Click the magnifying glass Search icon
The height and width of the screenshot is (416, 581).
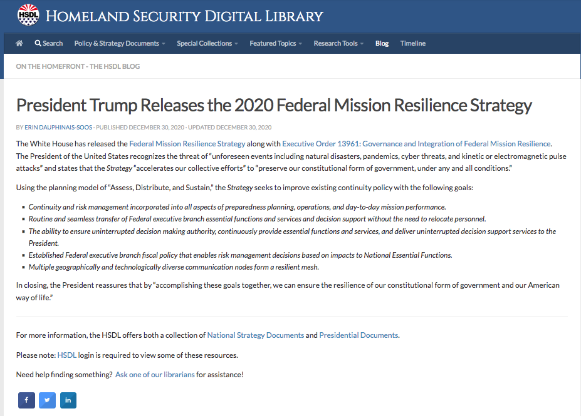pos(48,43)
